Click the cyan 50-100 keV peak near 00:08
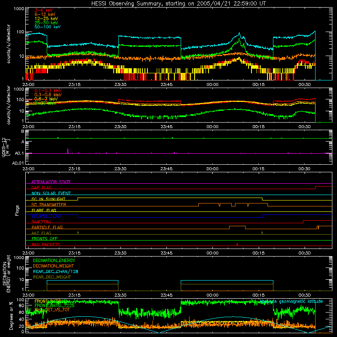This screenshot has width=337, height=337. point(239,33)
